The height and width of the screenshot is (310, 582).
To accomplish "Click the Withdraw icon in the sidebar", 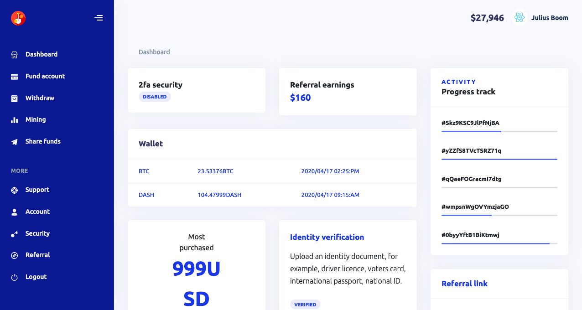I will pyautogui.click(x=15, y=98).
